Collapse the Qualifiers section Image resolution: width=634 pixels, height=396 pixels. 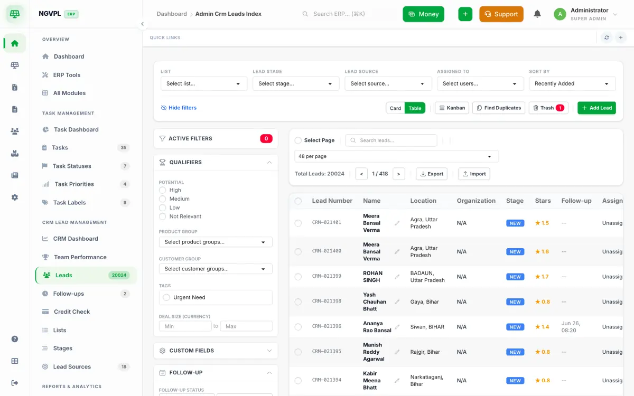(216, 162)
